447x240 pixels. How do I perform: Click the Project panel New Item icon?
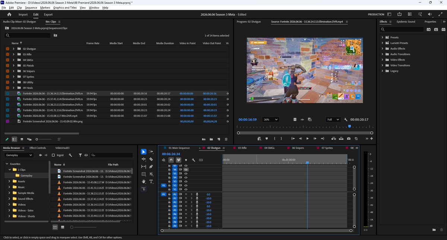click(x=219, y=139)
